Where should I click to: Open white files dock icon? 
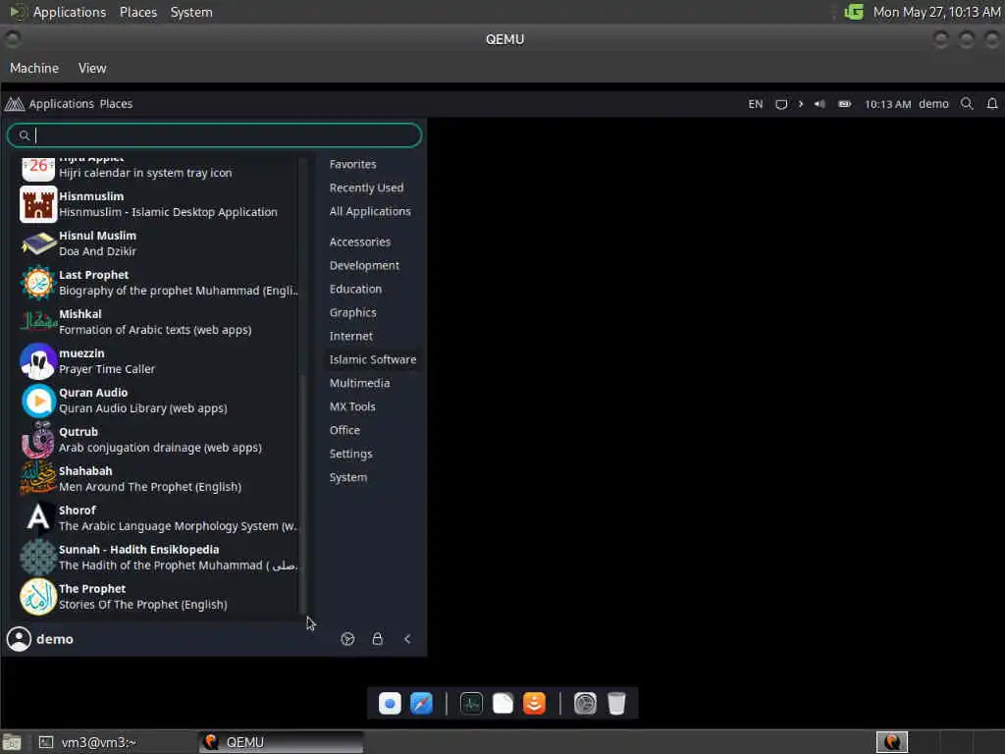pyautogui.click(x=502, y=703)
